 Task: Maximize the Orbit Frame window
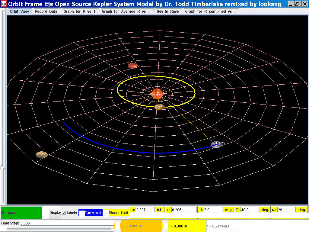pyautogui.click(x=297, y=4)
